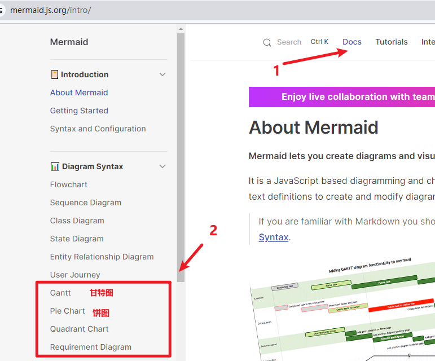Open Gantt diagram docs
The image size is (435, 361).
60,293
